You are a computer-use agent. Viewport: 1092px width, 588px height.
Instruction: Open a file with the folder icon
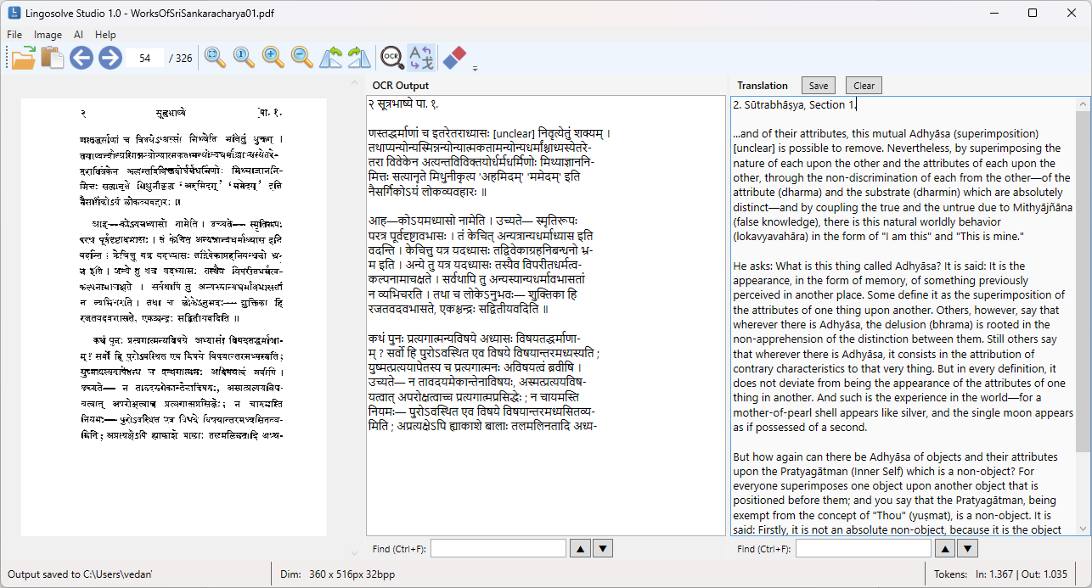(24, 58)
